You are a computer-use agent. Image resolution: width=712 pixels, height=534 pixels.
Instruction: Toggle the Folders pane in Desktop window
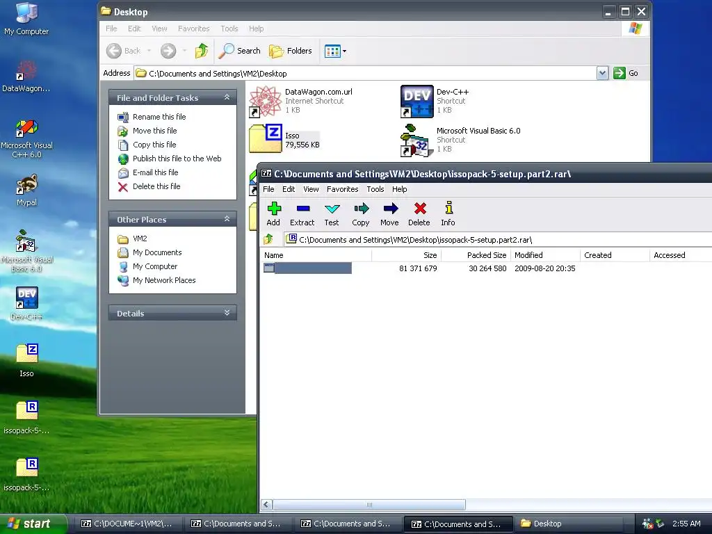click(291, 51)
